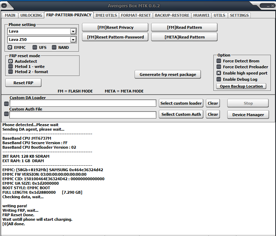This screenshot has width=276, height=236.
Task: Click Open Backup Location button
Action: [241, 86]
